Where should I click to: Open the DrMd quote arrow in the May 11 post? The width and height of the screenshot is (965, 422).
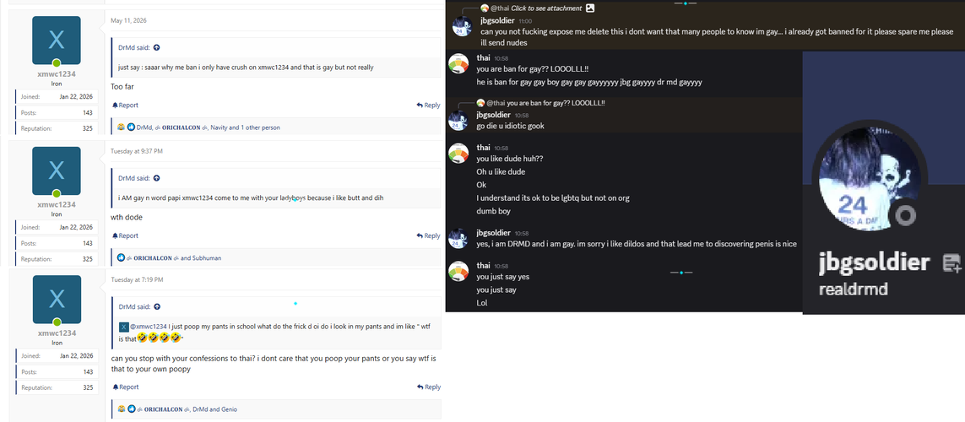(x=156, y=47)
